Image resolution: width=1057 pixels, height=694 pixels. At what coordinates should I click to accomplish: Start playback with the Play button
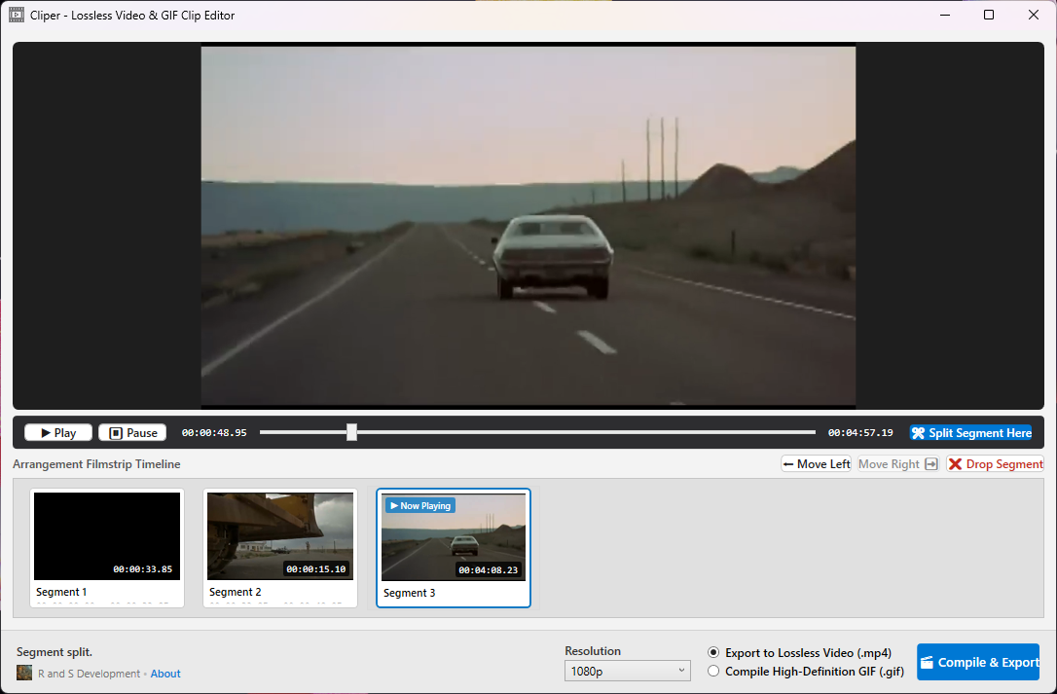coord(58,432)
